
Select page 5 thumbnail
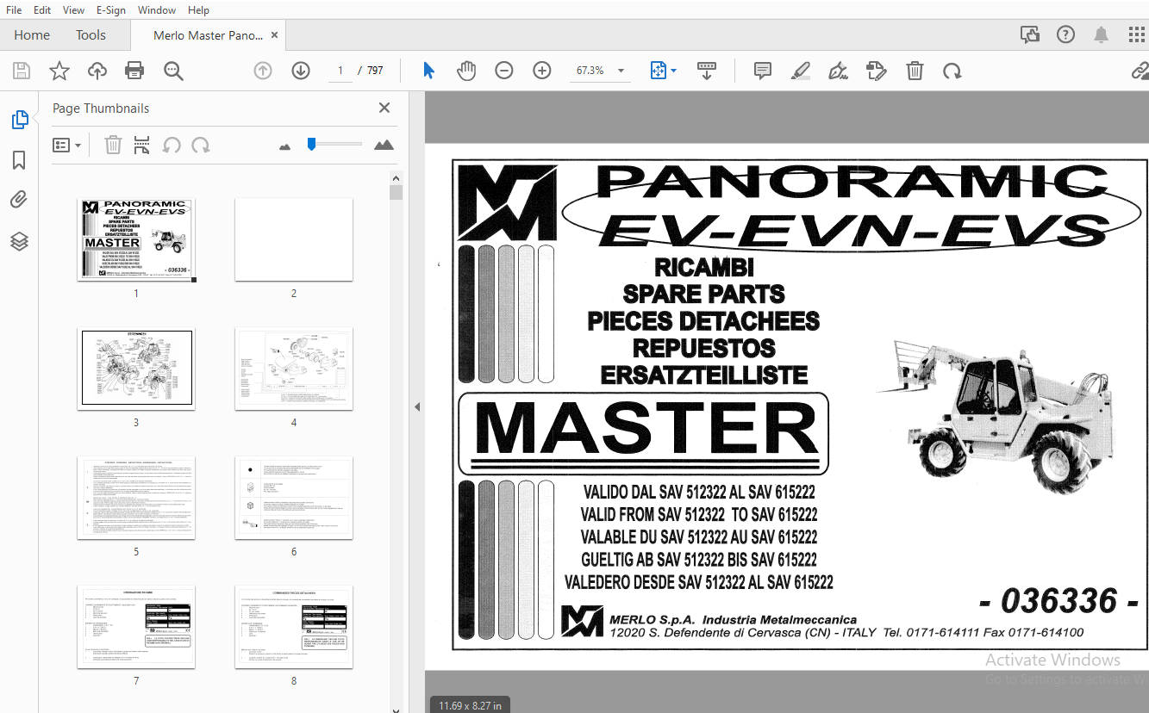(x=136, y=498)
